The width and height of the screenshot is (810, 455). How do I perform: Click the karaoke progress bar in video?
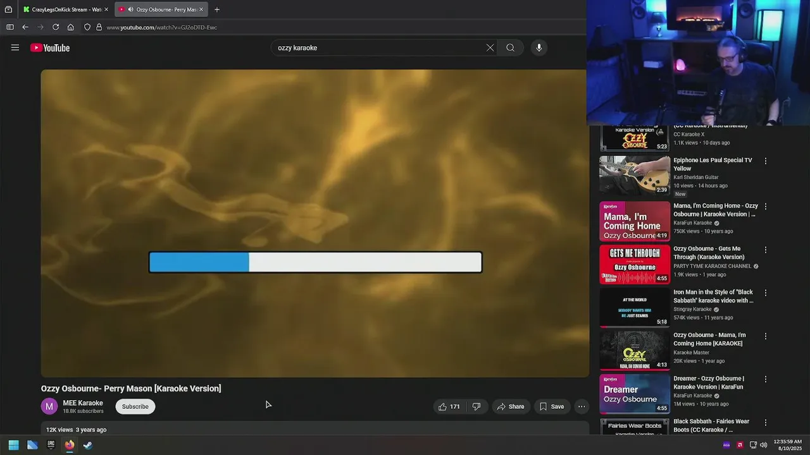[315, 262]
